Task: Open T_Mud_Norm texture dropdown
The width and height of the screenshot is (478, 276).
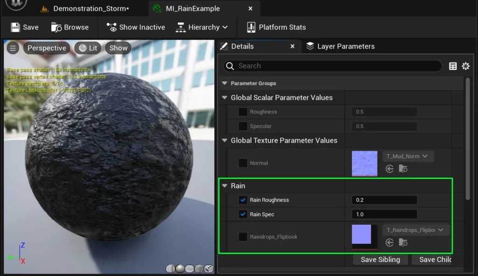Action: pyautogui.click(x=408, y=156)
